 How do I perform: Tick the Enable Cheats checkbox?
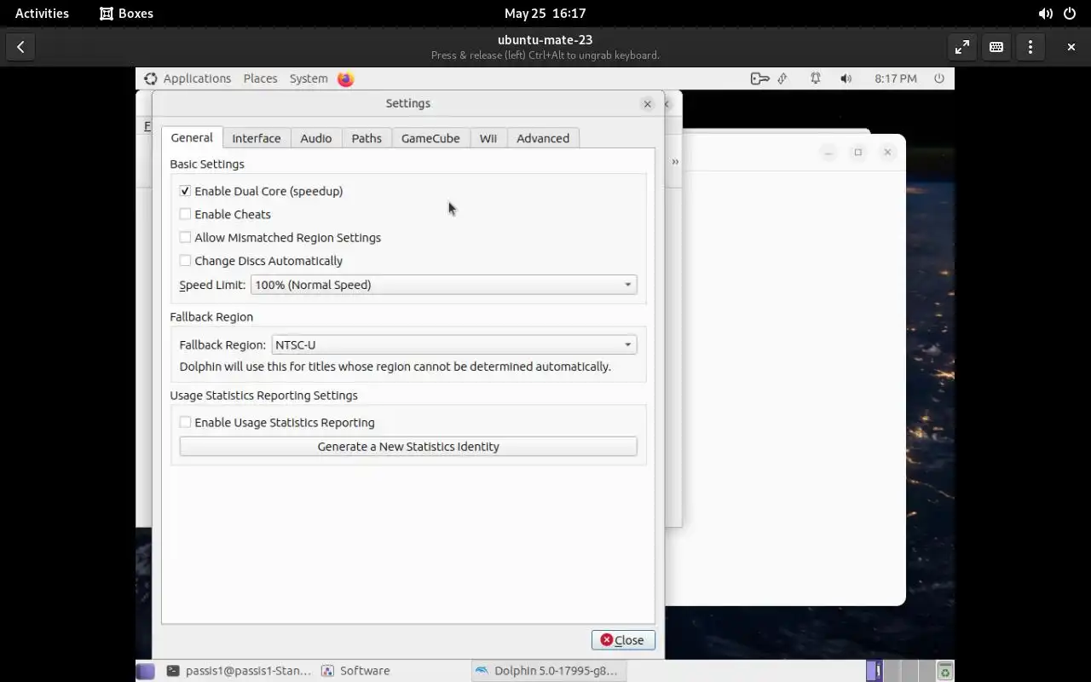[x=185, y=214]
